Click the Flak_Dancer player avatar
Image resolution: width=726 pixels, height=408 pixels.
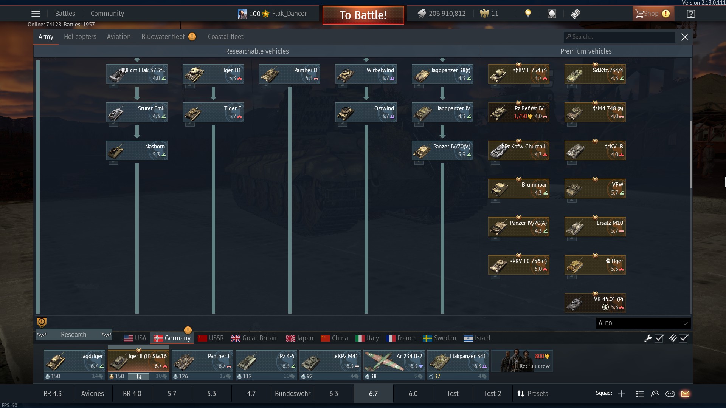tap(242, 14)
